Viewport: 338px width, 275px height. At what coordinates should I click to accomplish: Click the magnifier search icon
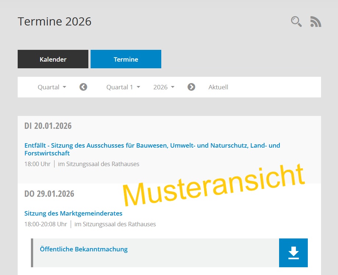pyautogui.click(x=296, y=22)
